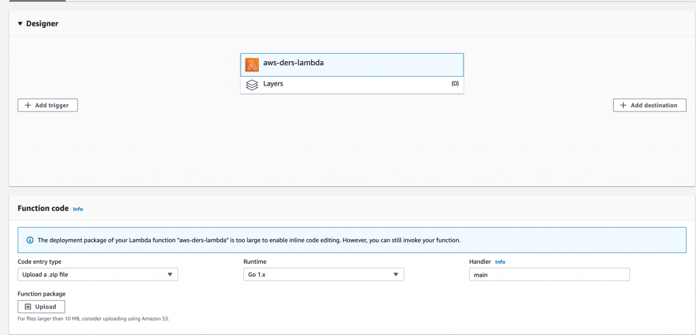Open the Layers row
The height and width of the screenshot is (335, 696).
click(352, 85)
